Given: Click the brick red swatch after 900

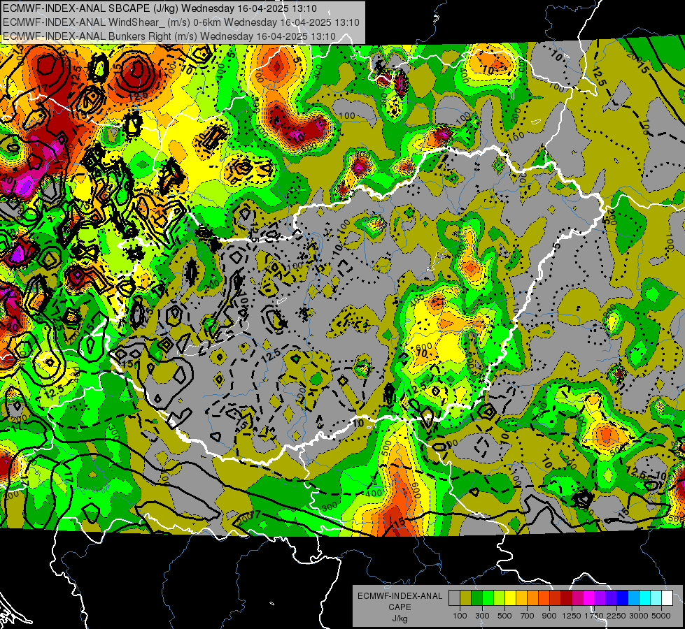Looking at the screenshot, I should [556, 598].
